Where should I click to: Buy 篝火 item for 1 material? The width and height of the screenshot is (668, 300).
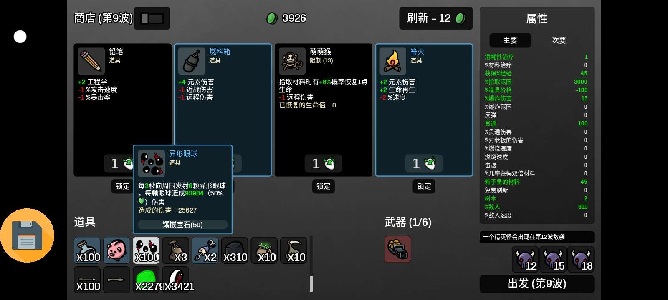[x=424, y=163]
